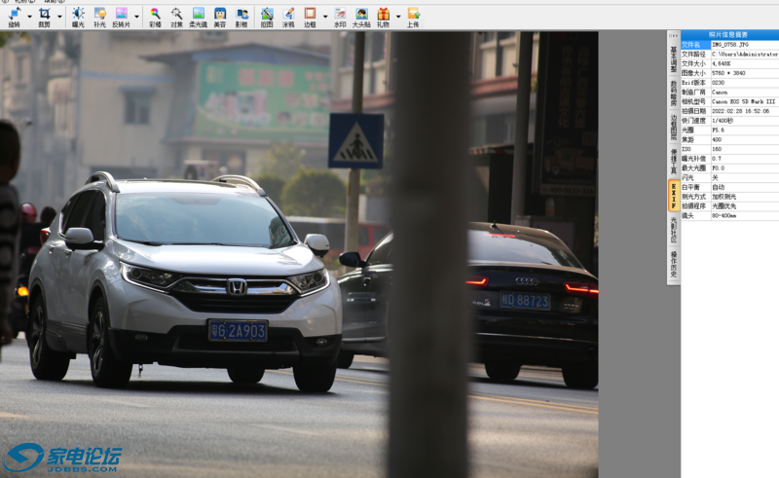
Task: Click the shooting program value 光圈优先
Action: pos(724,206)
